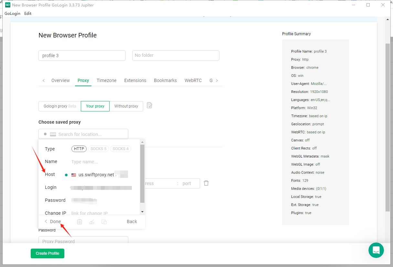The image size is (393, 267).
Task: Open the GoLogin menu
Action: [x=12, y=14]
